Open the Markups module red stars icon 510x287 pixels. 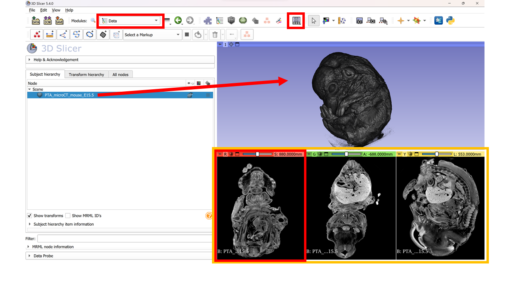pyautogui.click(x=267, y=21)
